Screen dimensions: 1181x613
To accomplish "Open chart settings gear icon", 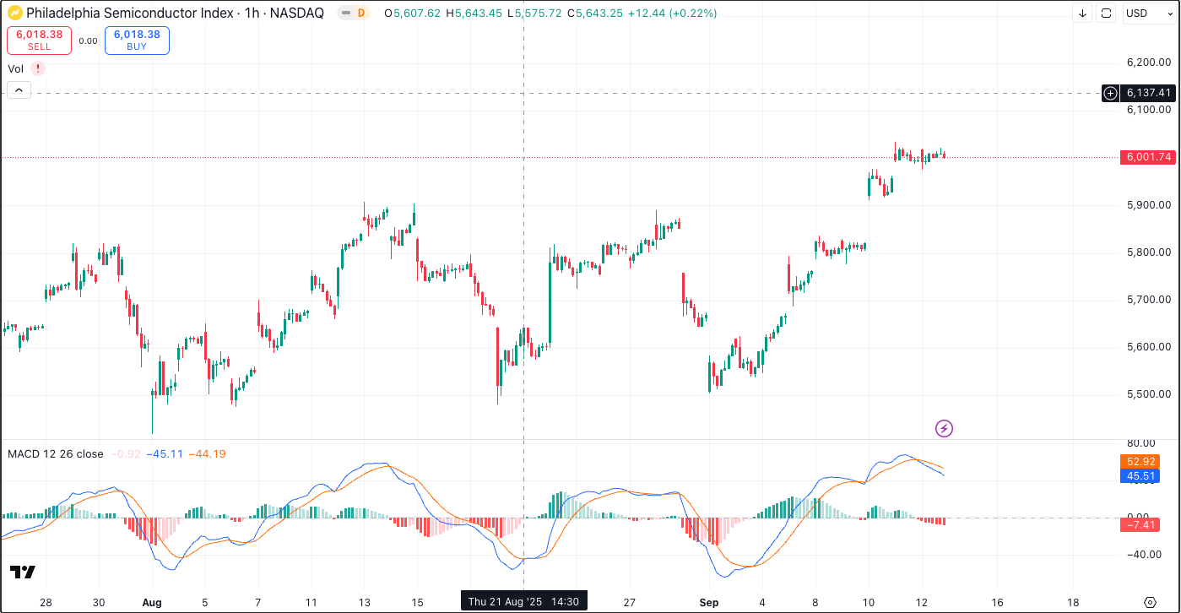I will pyautogui.click(x=1150, y=603).
